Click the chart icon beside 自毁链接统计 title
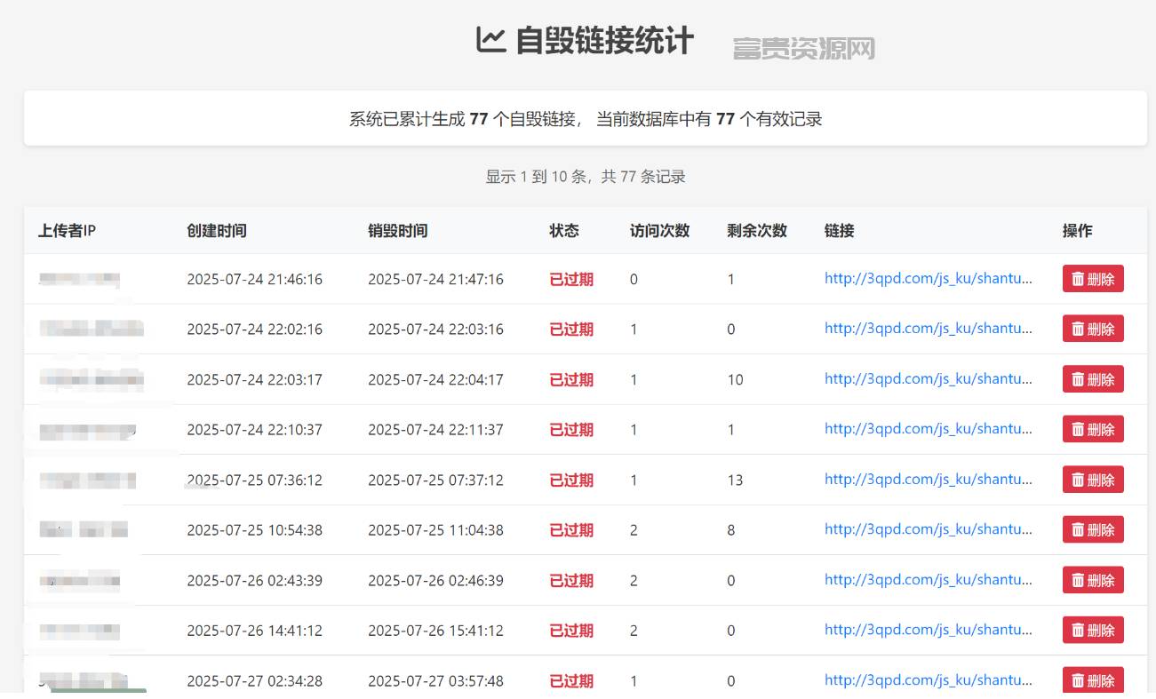 490,40
